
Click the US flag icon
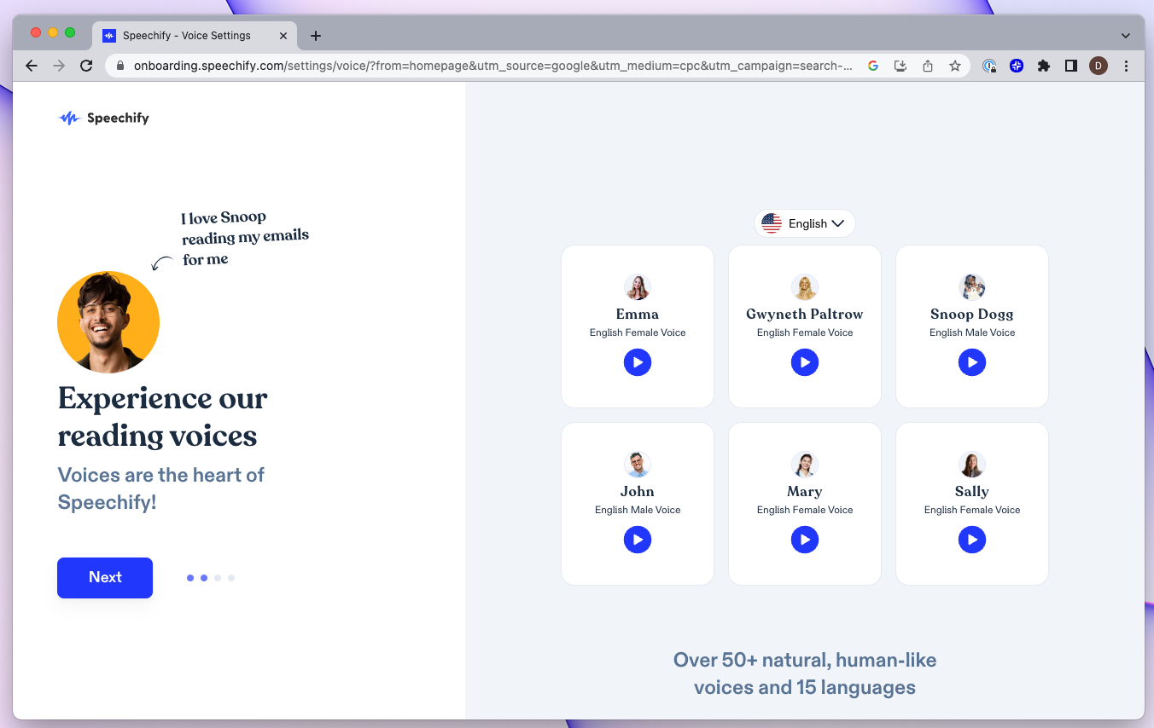(772, 223)
